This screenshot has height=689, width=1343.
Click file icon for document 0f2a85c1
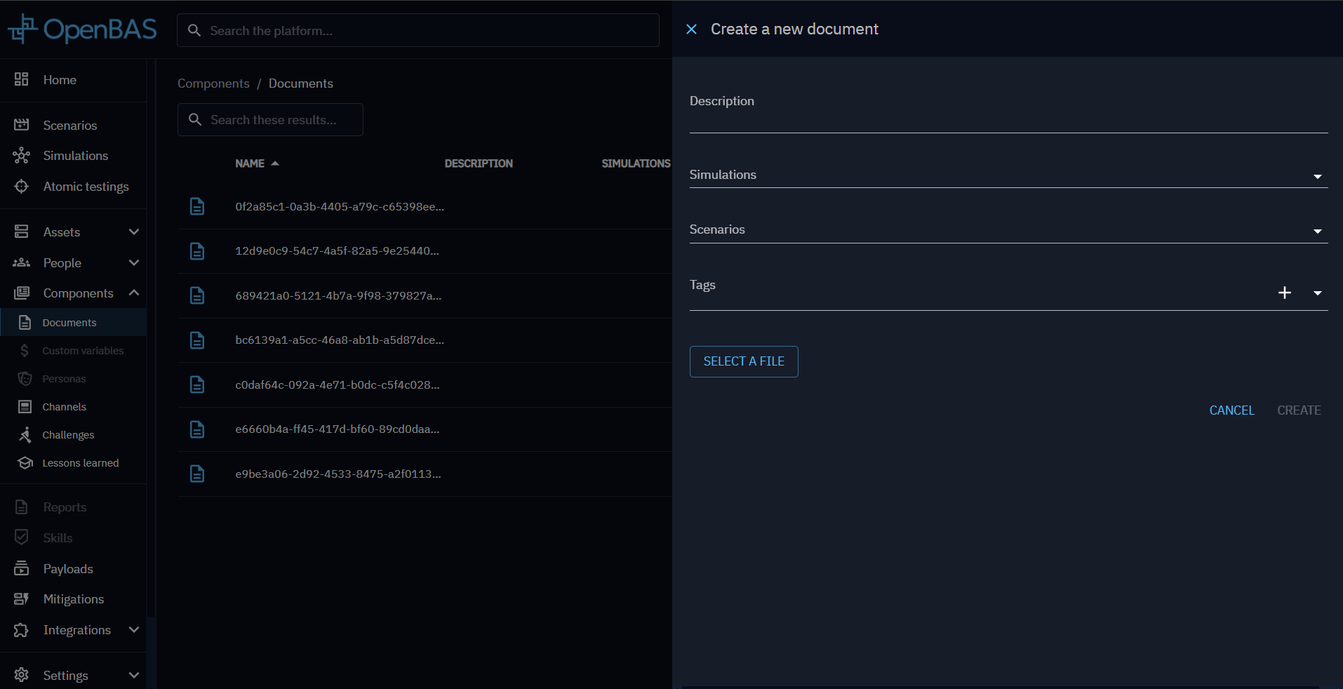click(197, 206)
